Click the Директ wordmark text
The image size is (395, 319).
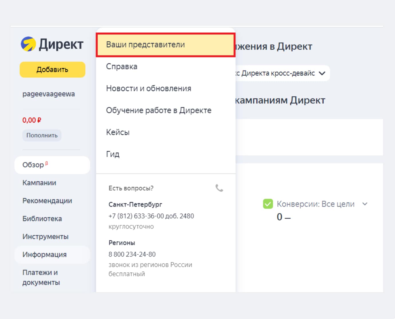61,44
